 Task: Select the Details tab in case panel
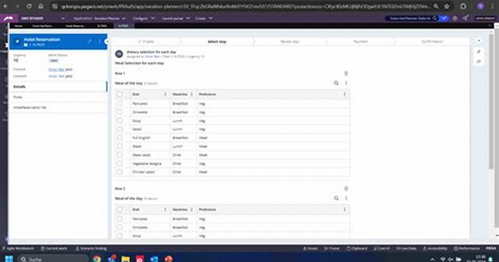(58, 87)
